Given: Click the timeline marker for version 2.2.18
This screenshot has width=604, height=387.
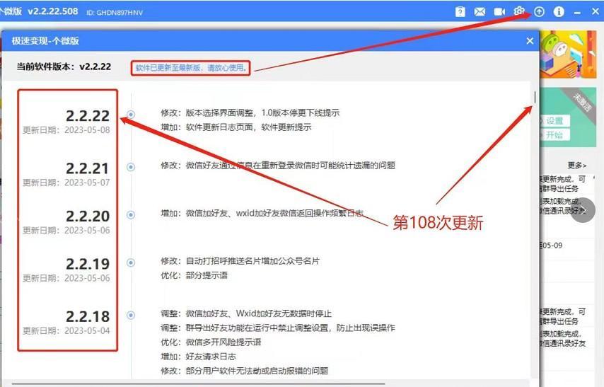Looking at the screenshot, I should tap(131, 315).
